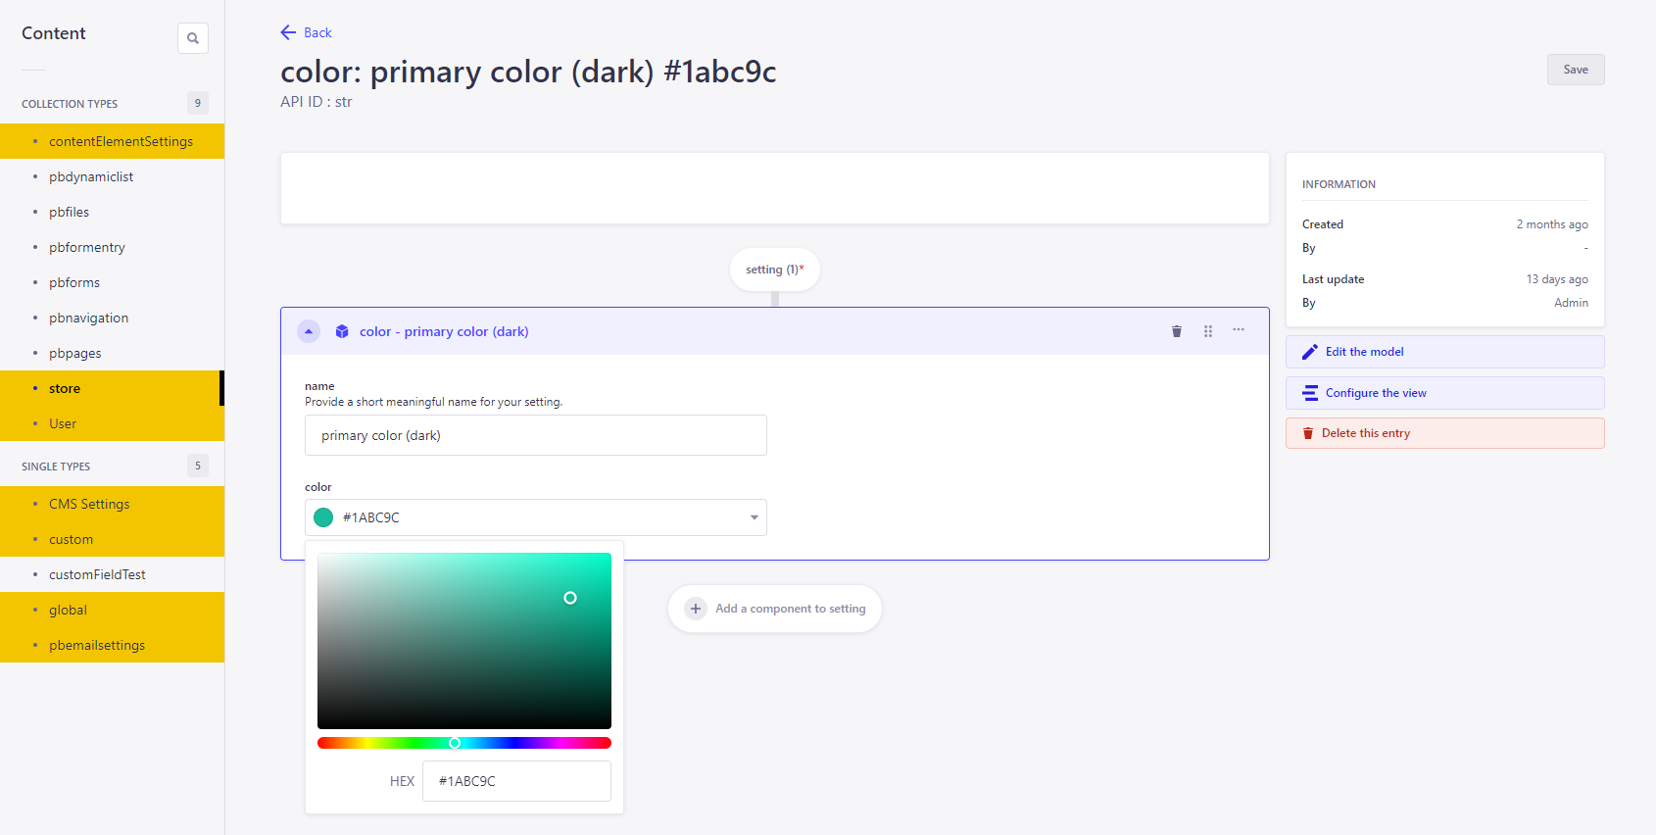Collapse the color component panel
This screenshot has width=1656, height=835.
pyautogui.click(x=309, y=331)
